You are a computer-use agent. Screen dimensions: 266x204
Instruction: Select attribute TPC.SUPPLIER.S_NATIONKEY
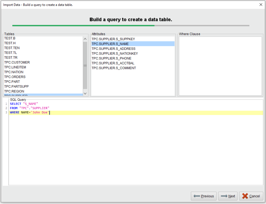pyautogui.click(x=133, y=53)
